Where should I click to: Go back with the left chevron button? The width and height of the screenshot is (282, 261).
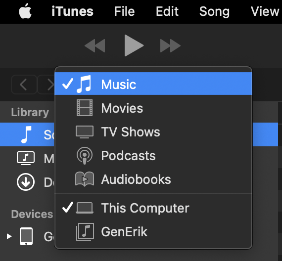[x=24, y=85]
